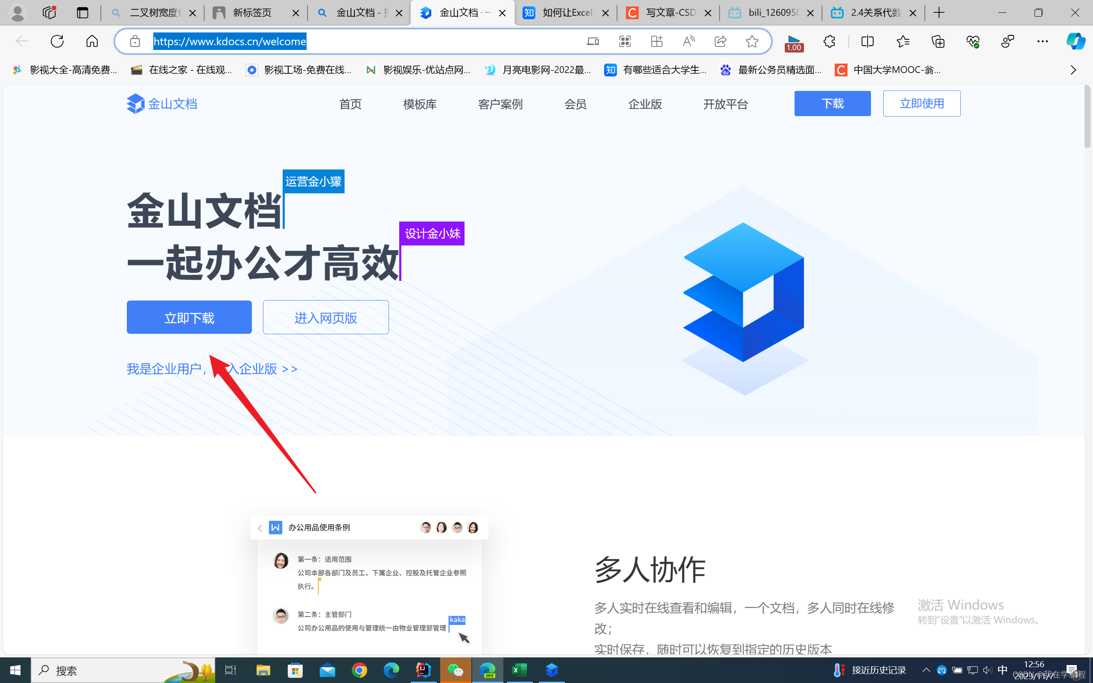Click the read aloud icon in address bar
This screenshot has width=1093, height=683.
(688, 41)
